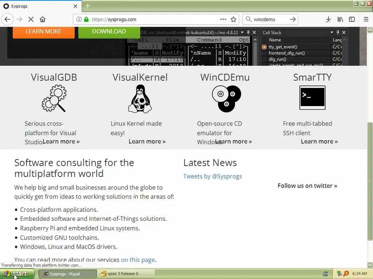Click the orange LEARN MORE button
The width and height of the screenshot is (373, 279).
click(x=44, y=32)
